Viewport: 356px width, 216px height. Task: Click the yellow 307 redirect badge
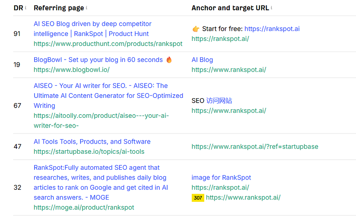click(x=198, y=198)
